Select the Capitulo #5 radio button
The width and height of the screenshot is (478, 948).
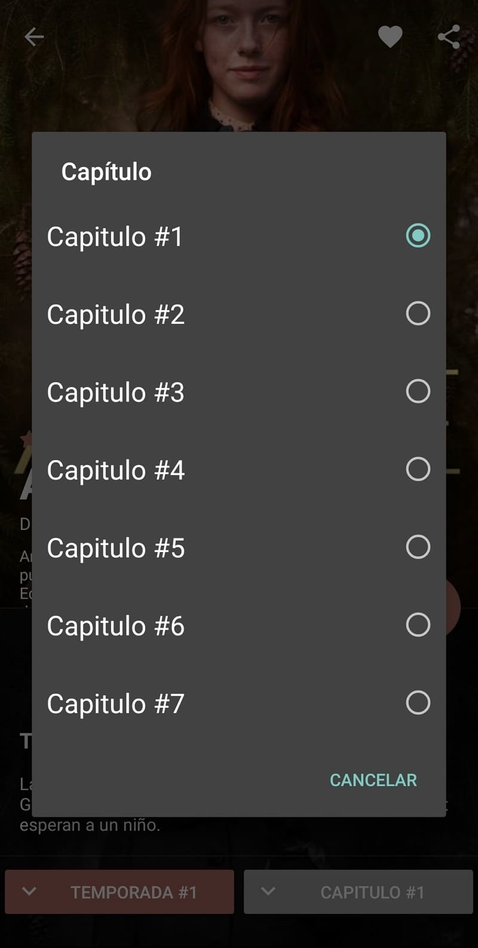click(418, 547)
